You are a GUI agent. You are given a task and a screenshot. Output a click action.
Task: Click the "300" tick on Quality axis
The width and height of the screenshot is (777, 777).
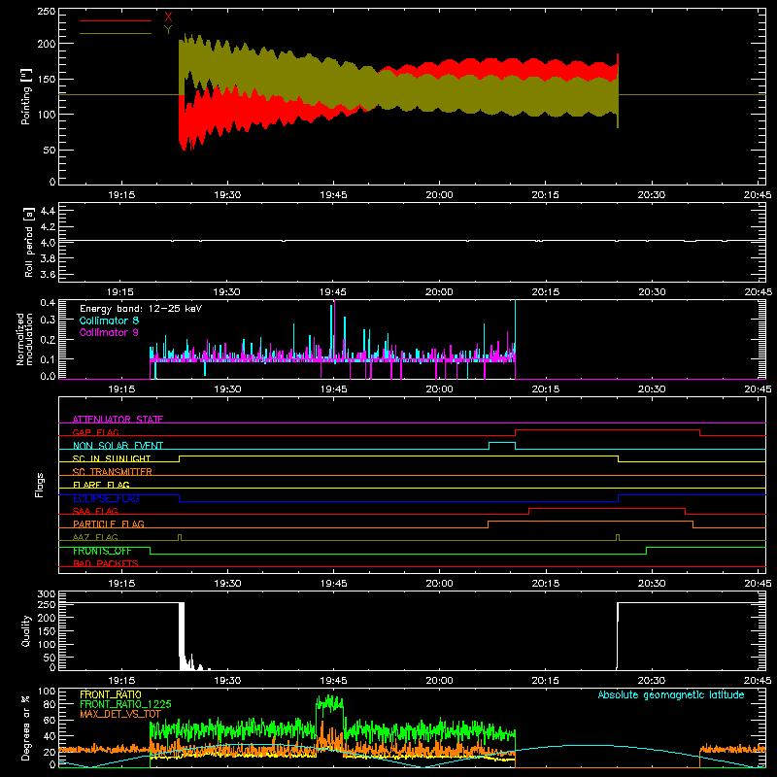[x=47, y=594]
